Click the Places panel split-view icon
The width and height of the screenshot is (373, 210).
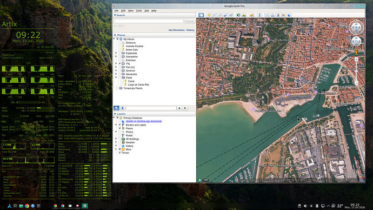122,108
